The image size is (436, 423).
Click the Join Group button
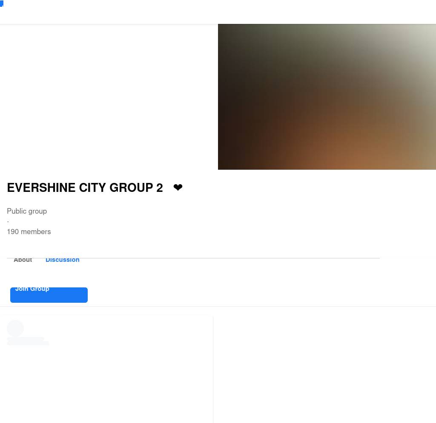49,295
